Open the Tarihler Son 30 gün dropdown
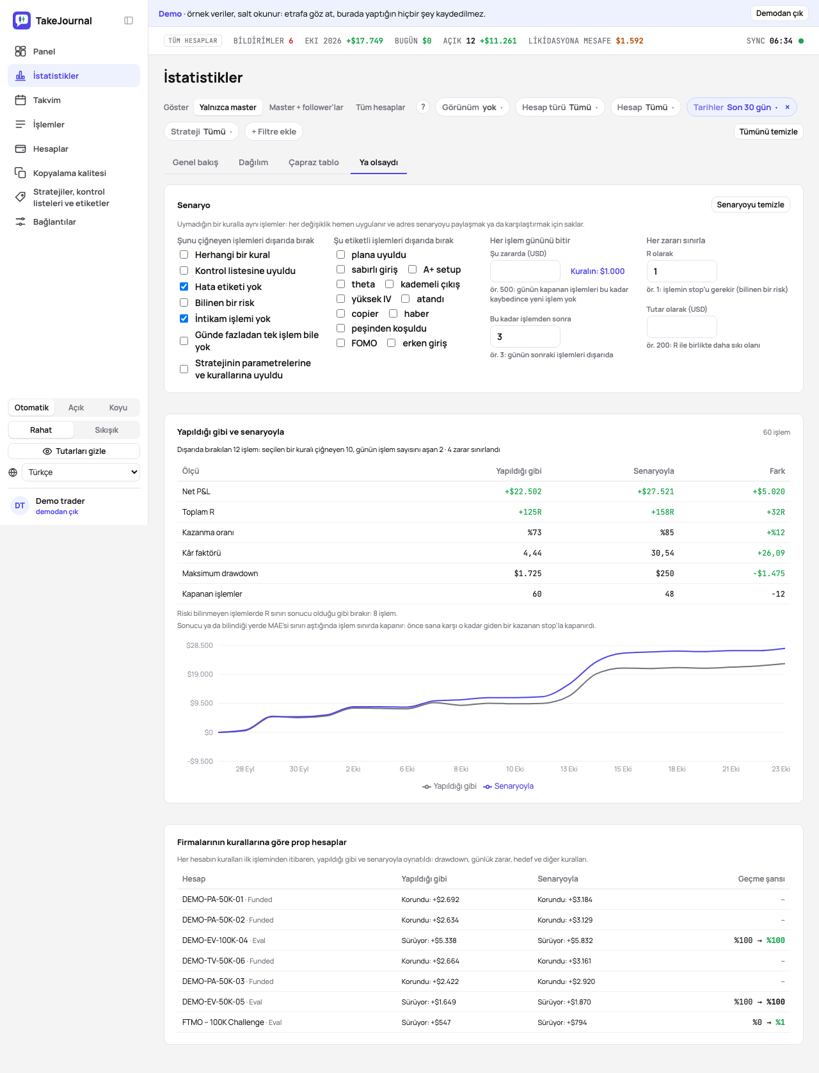 click(735, 107)
